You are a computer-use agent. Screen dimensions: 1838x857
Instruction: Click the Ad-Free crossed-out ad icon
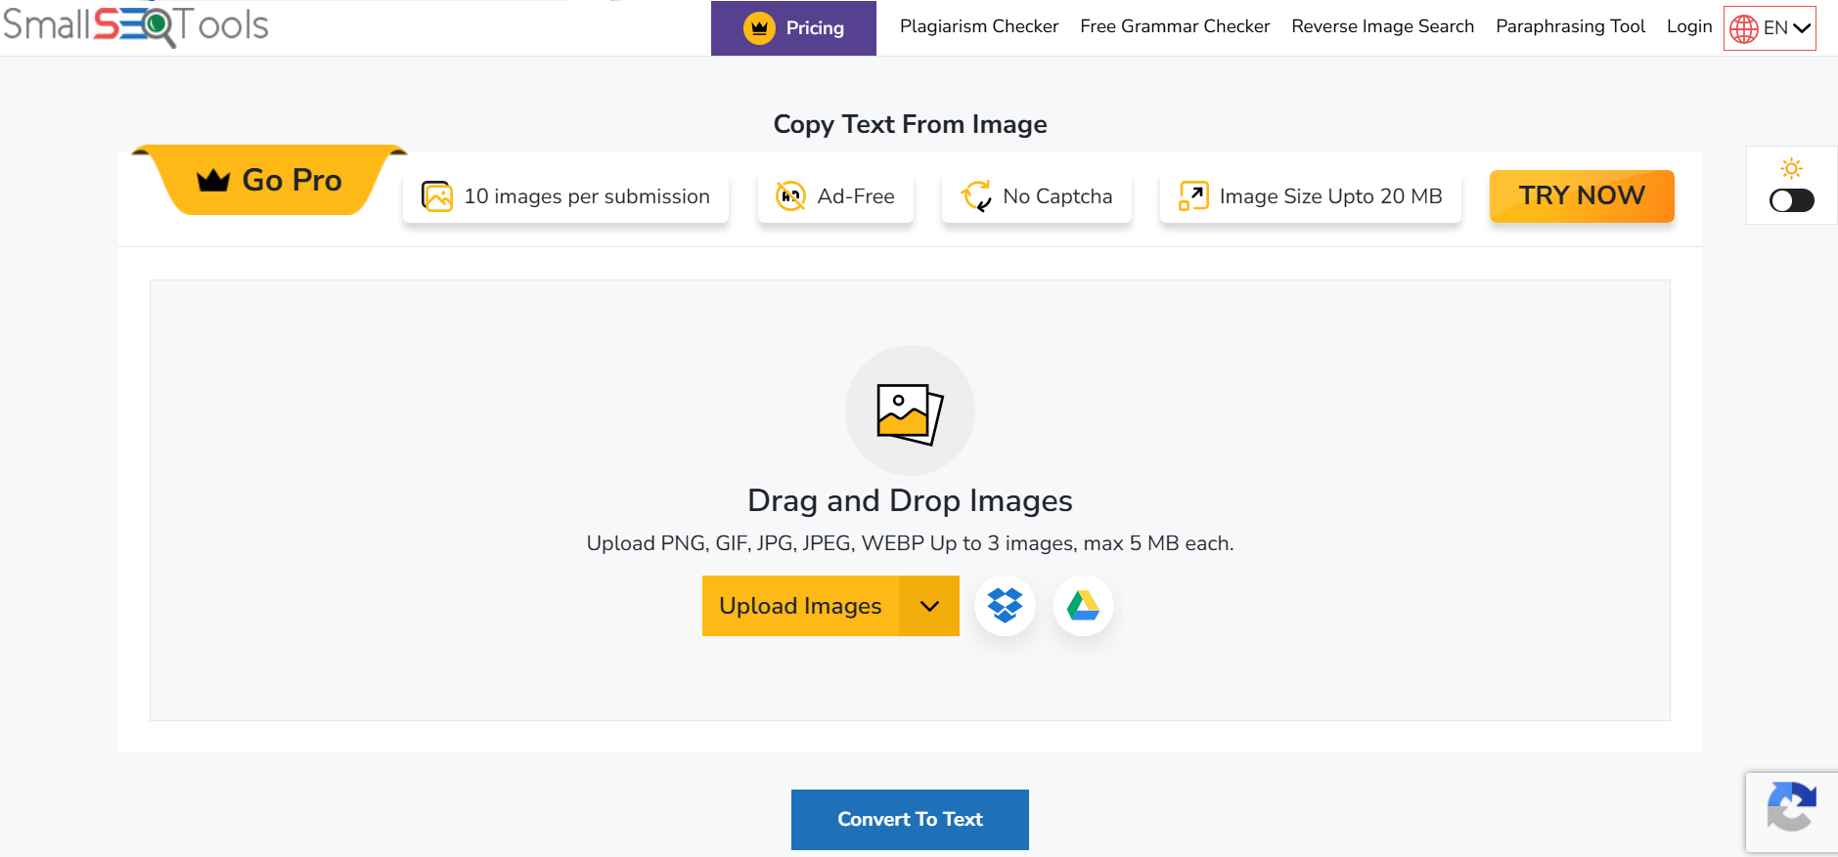click(790, 196)
